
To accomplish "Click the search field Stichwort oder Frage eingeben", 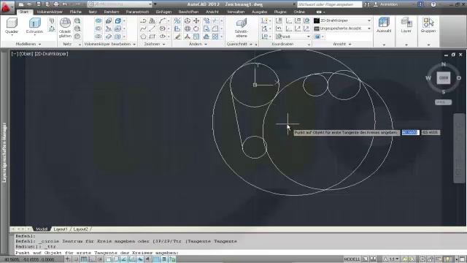I will tap(329, 4).
